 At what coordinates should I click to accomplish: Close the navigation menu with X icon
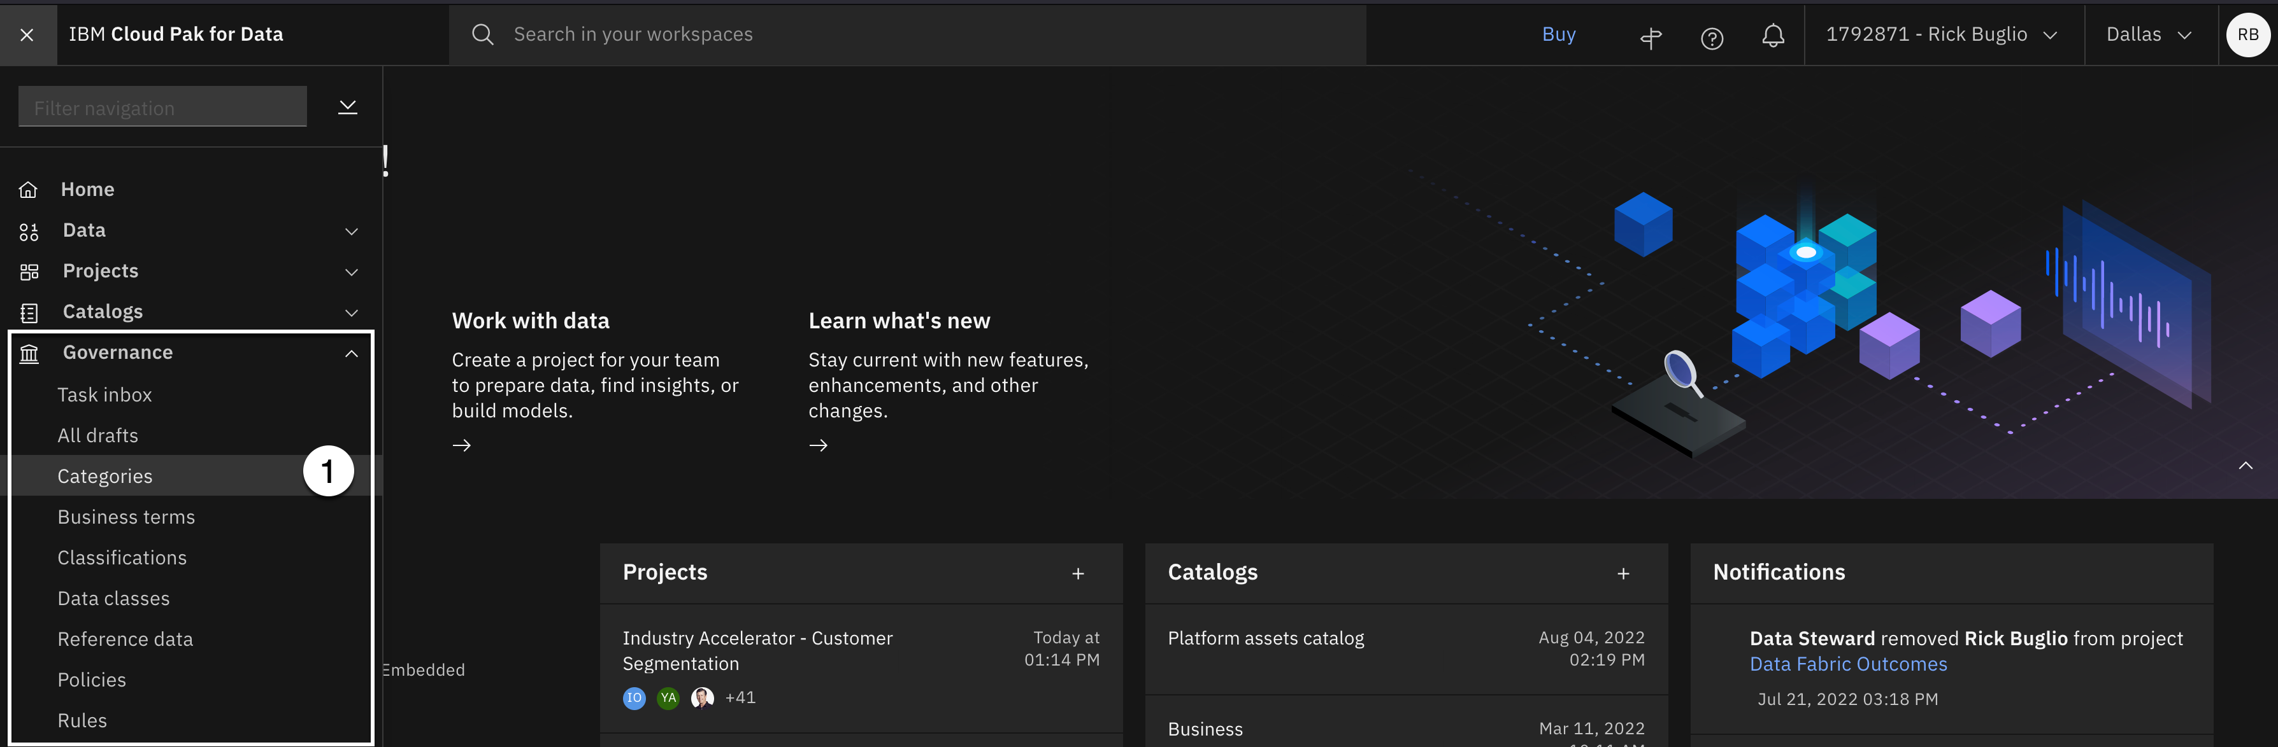pyautogui.click(x=27, y=34)
